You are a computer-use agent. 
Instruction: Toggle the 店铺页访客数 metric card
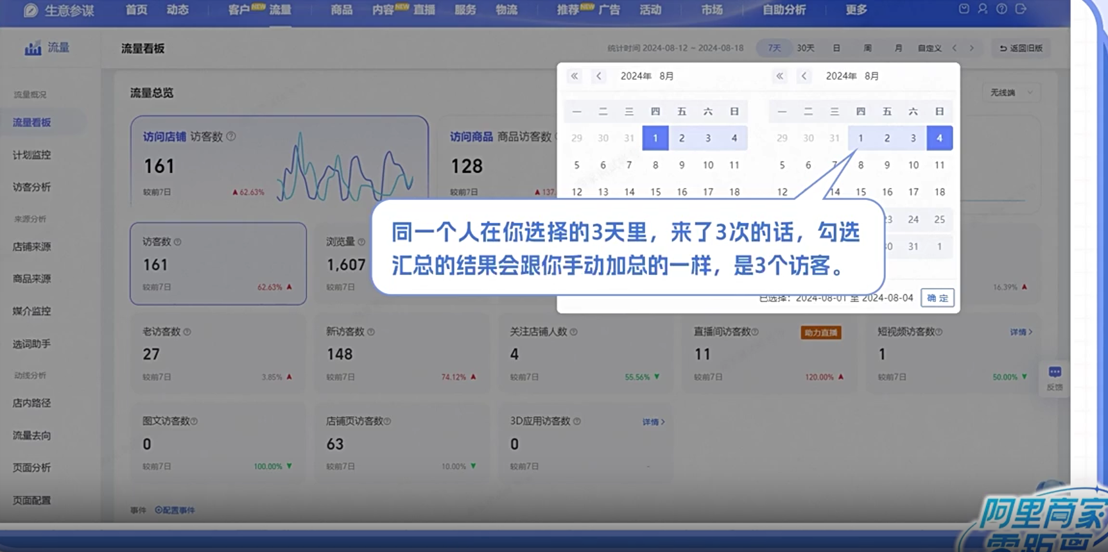click(402, 443)
